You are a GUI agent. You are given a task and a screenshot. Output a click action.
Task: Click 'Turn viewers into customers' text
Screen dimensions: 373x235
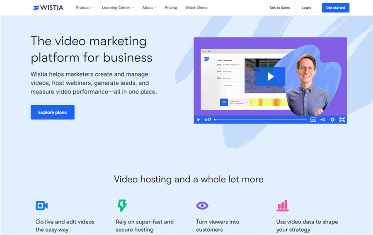point(218,225)
